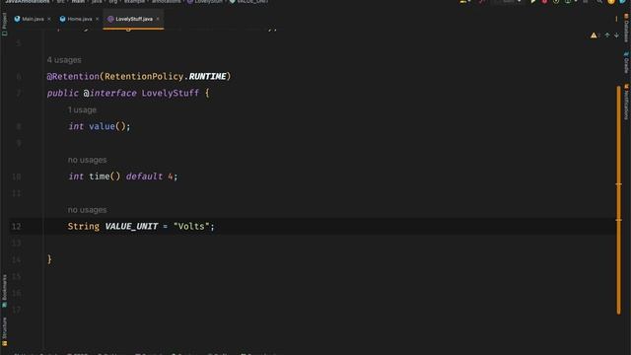Click the @Retention annotation in code
The width and height of the screenshot is (631, 355).
(x=73, y=77)
